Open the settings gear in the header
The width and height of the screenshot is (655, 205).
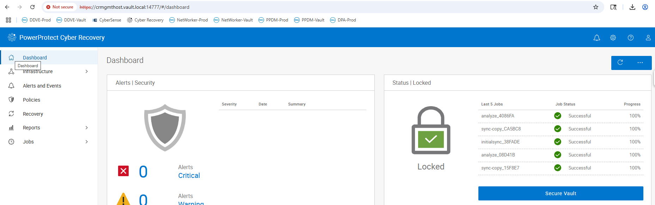[x=613, y=38]
